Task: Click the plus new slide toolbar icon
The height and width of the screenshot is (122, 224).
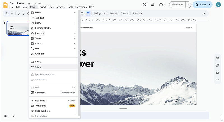Action: [12, 13]
